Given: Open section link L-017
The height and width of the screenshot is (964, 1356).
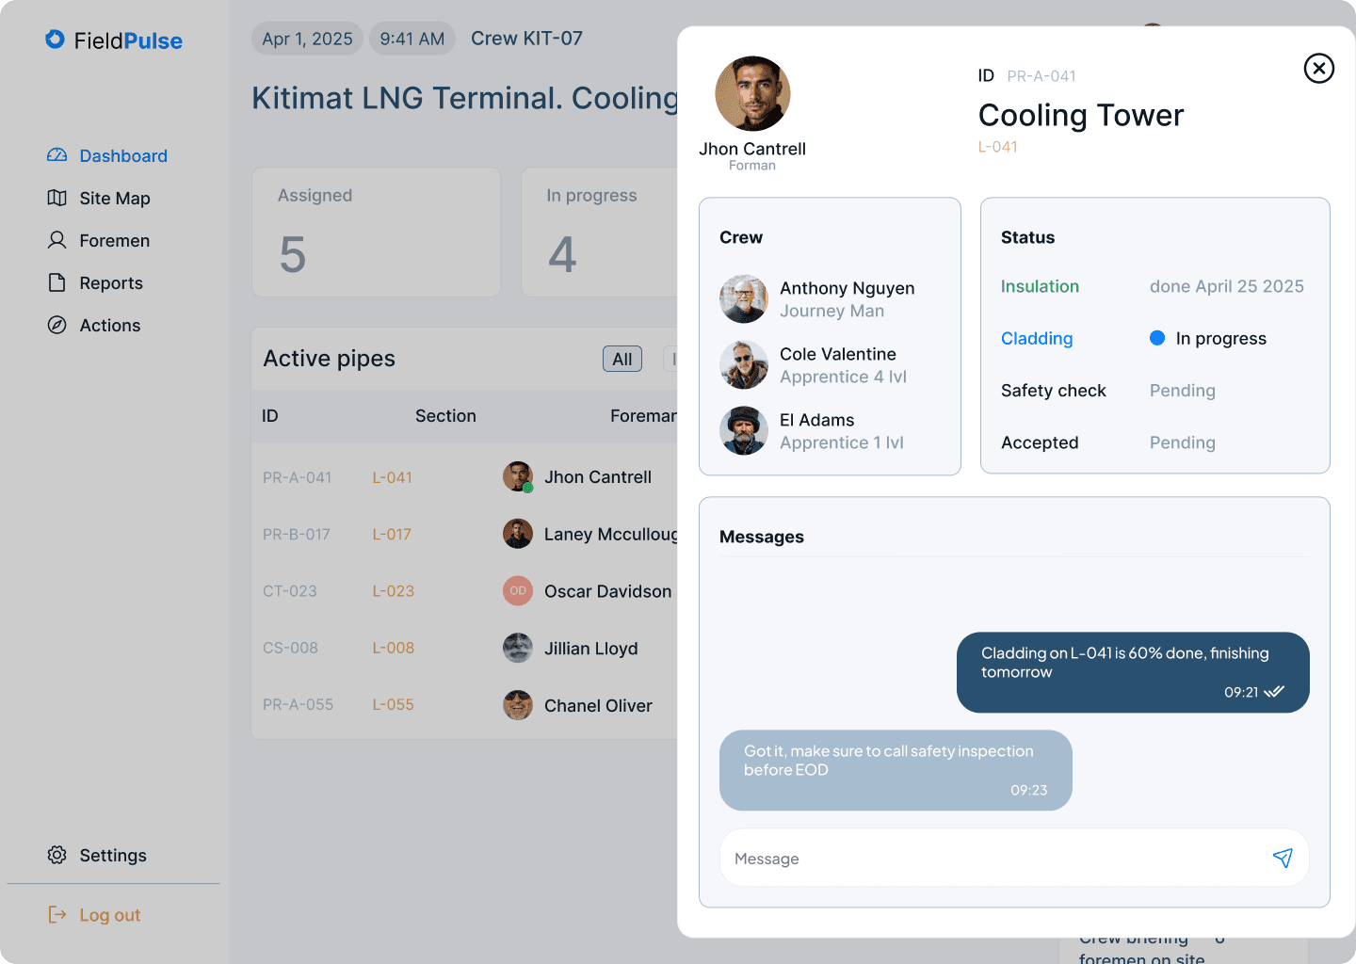Looking at the screenshot, I should pyautogui.click(x=392, y=534).
